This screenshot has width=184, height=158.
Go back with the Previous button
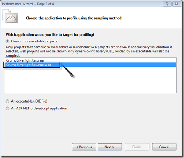[84, 147]
